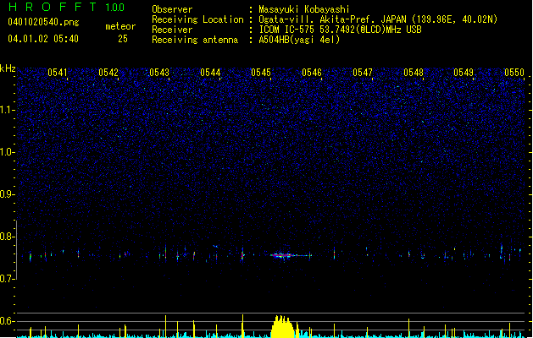This screenshot has width=533, height=338.
Task: Click the 0546 time marker
Action: [312, 73]
